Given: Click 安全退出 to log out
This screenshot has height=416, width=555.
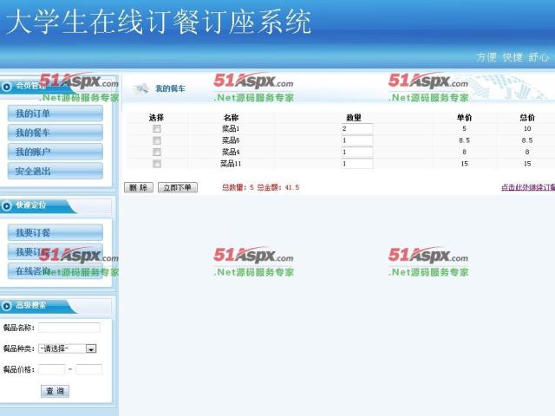Looking at the screenshot, I should [x=55, y=171].
